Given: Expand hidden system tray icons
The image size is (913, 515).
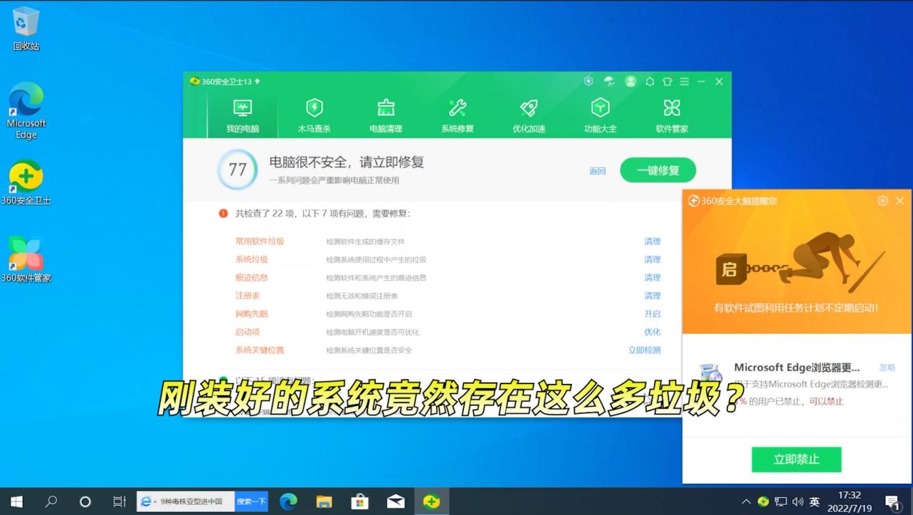Looking at the screenshot, I should pos(746,501).
